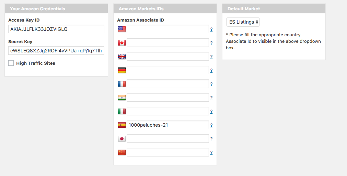
Task: Open help link for China Associate ID
Action: coord(211,153)
